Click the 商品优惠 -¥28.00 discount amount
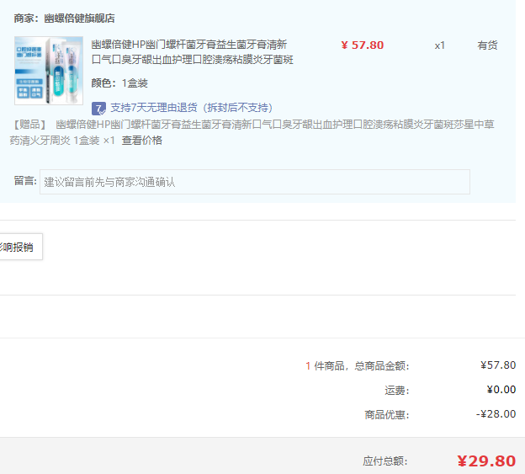 (496, 414)
